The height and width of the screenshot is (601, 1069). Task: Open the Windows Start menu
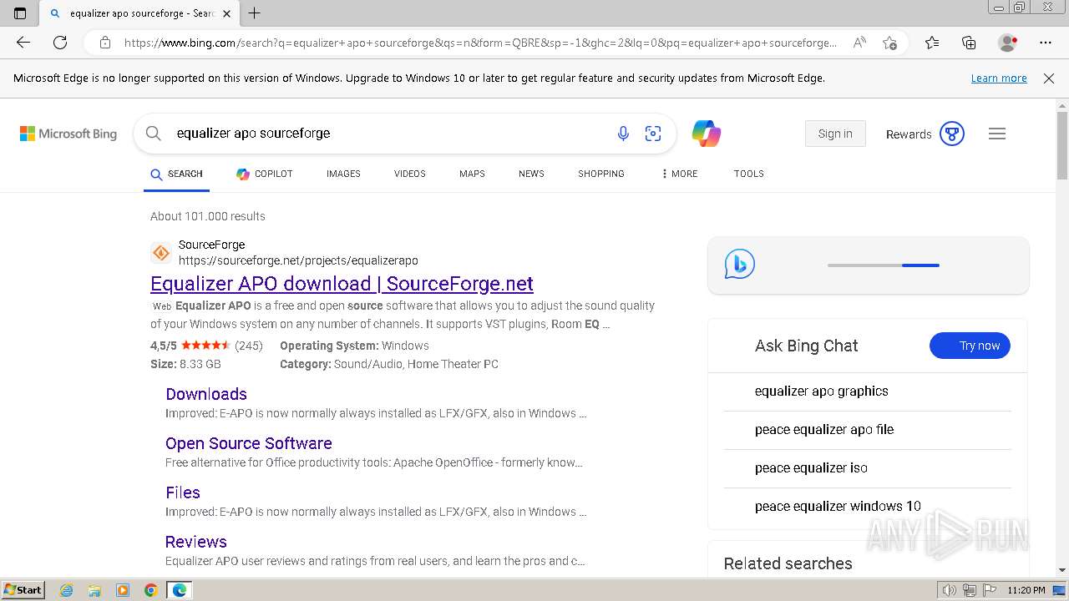point(23,590)
